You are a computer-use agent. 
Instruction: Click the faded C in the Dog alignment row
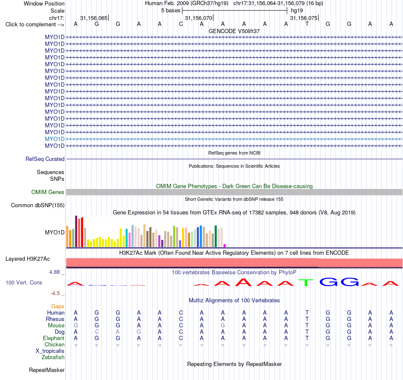coord(97,332)
